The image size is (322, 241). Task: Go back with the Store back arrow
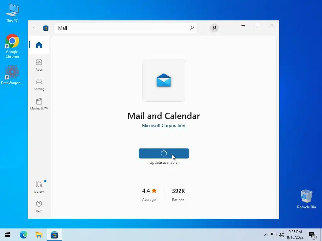point(35,28)
